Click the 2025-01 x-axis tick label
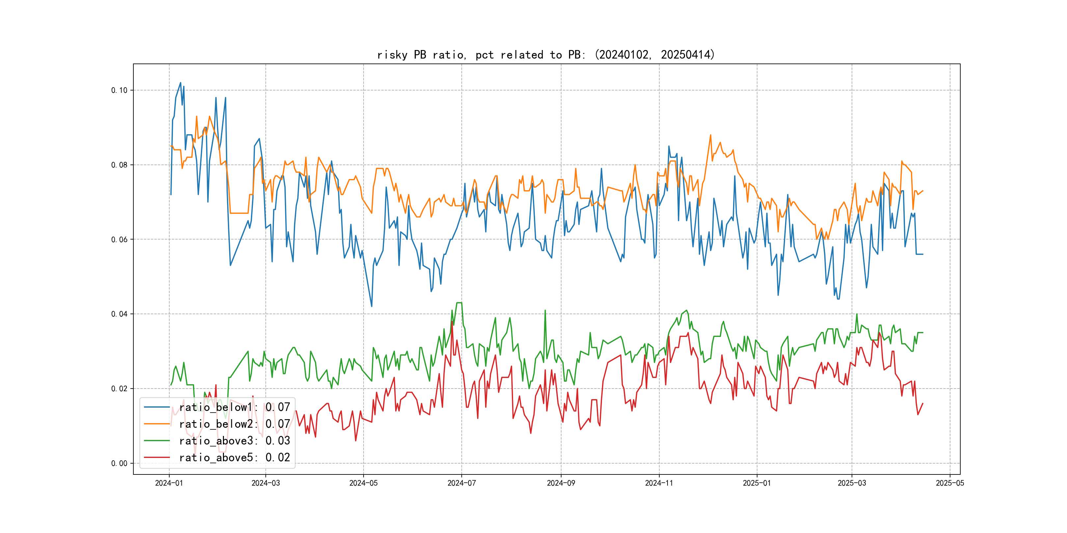Image resolution: width=1067 pixels, height=533 pixels. [757, 483]
